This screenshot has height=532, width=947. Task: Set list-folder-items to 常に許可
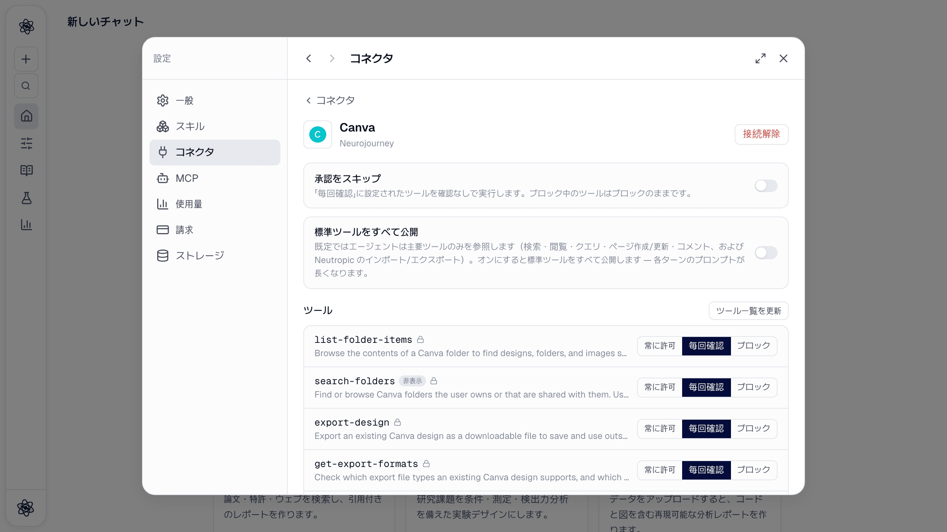[660, 346]
